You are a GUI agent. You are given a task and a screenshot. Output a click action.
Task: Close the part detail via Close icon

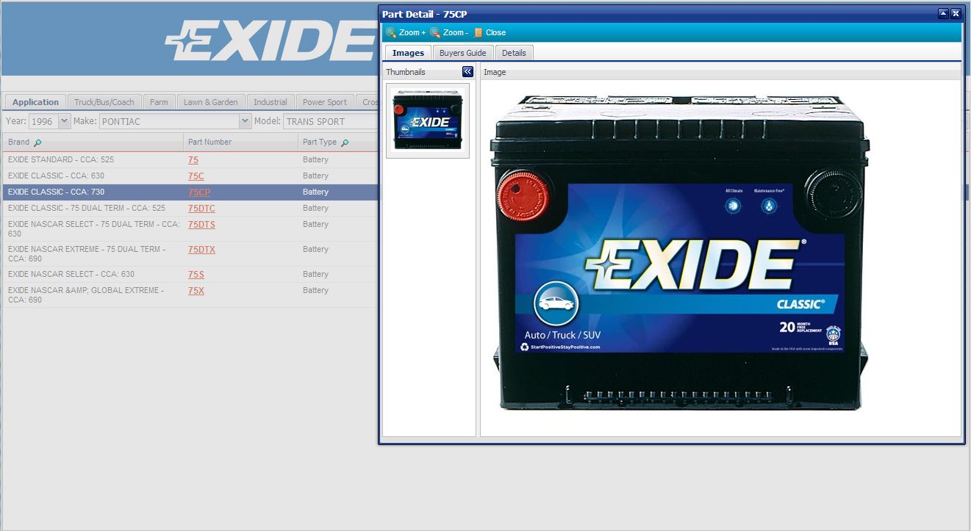(x=479, y=32)
